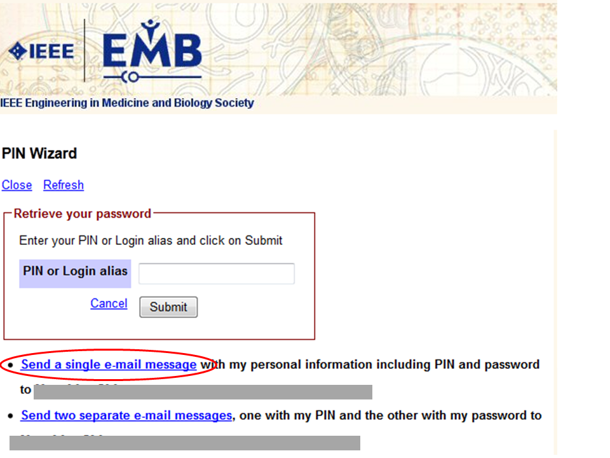610x458 pixels.
Task: Click the Engineering in Medicine and Biology Society title
Action: pyautogui.click(x=127, y=103)
